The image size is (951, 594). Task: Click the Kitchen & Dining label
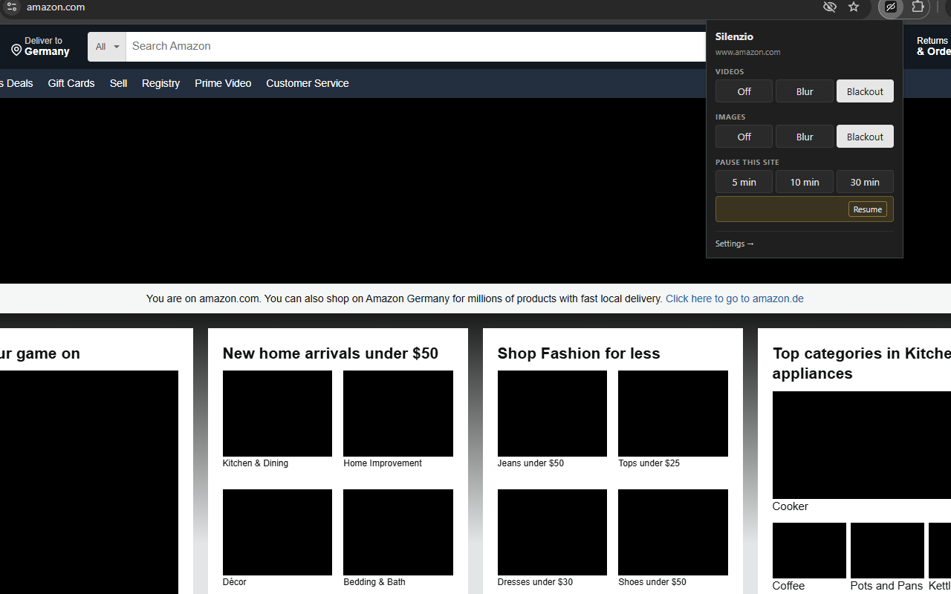(255, 463)
